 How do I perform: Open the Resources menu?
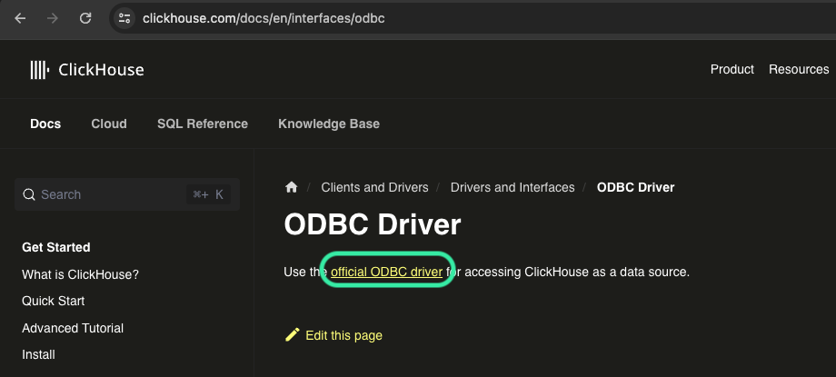pos(799,69)
